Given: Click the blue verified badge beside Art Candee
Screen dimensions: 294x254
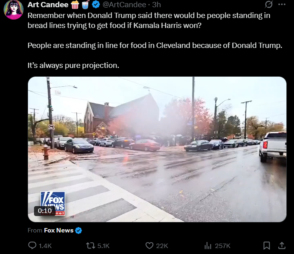Looking at the screenshot, I should pos(96,5).
